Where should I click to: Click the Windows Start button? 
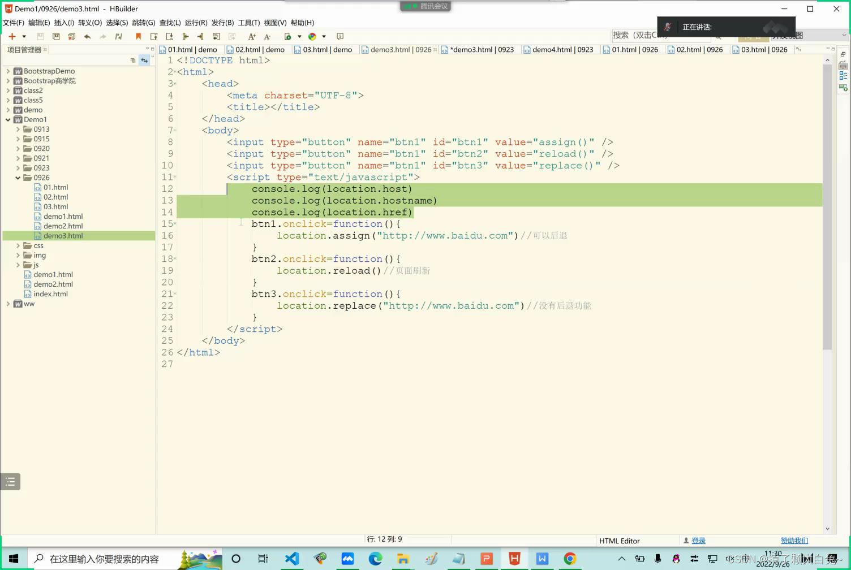pyautogui.click(x=14, y=559)
